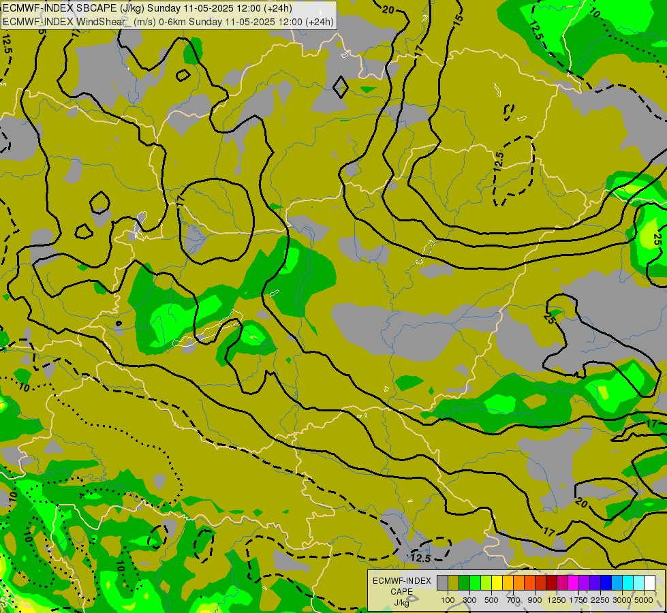Click the SBCAPE title line in the header
This screenshot has height=613, width=667.
[x=148, y=8]
